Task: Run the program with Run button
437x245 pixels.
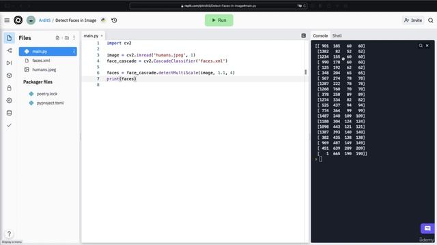Action: tap(219, 20)
